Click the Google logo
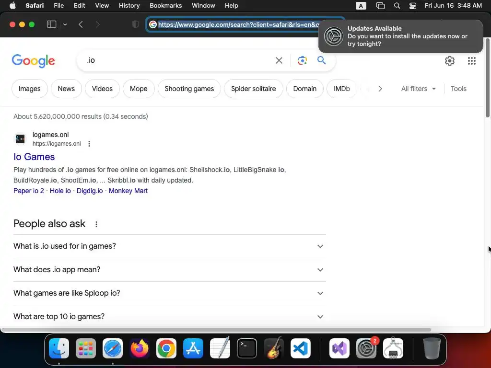This screenshot has width=491, height=368. [34, 61]
